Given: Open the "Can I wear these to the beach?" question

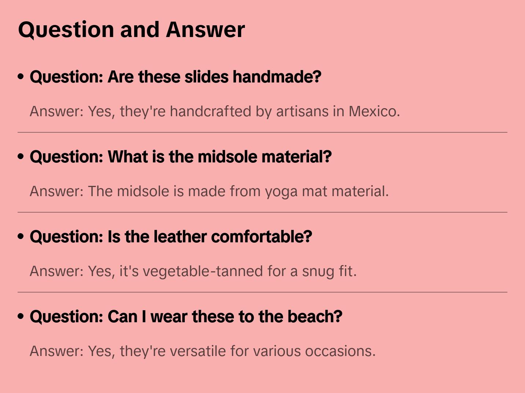Looking at the screenshot, I should [186, 317].
